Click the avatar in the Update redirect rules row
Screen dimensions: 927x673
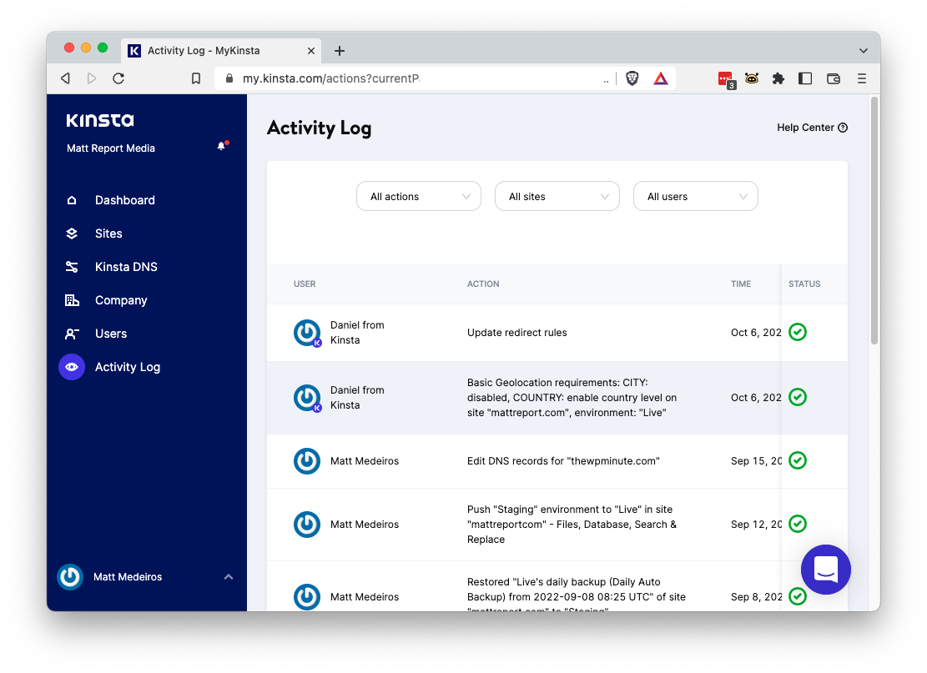pos(307,333)
